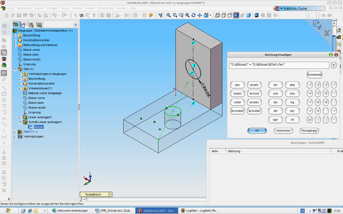
Task: Collapse the Teil1<1> tree node
Action: pos(15,69)
